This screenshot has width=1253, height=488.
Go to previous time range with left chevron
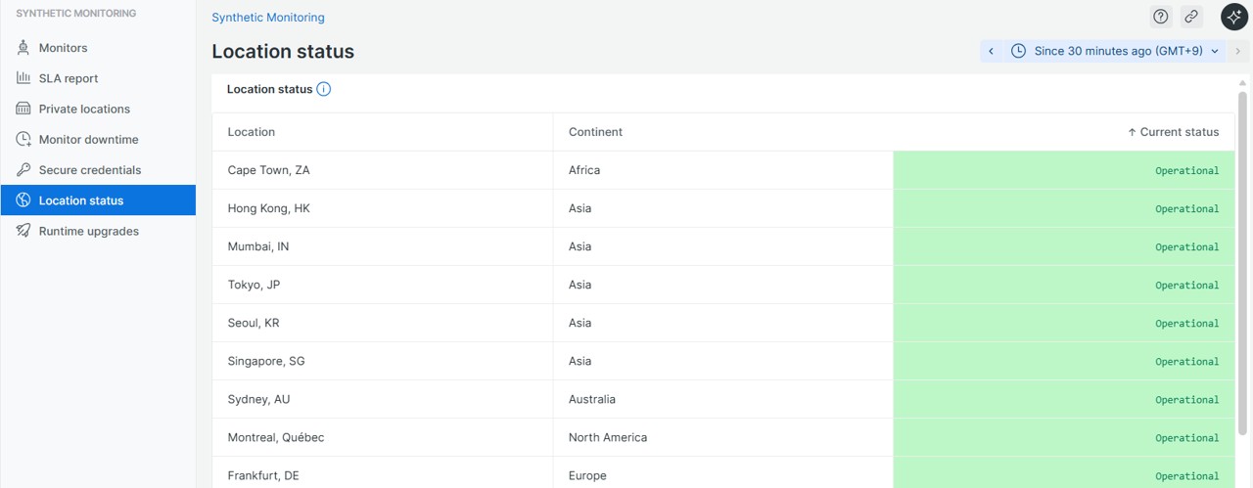click(991, 51)
